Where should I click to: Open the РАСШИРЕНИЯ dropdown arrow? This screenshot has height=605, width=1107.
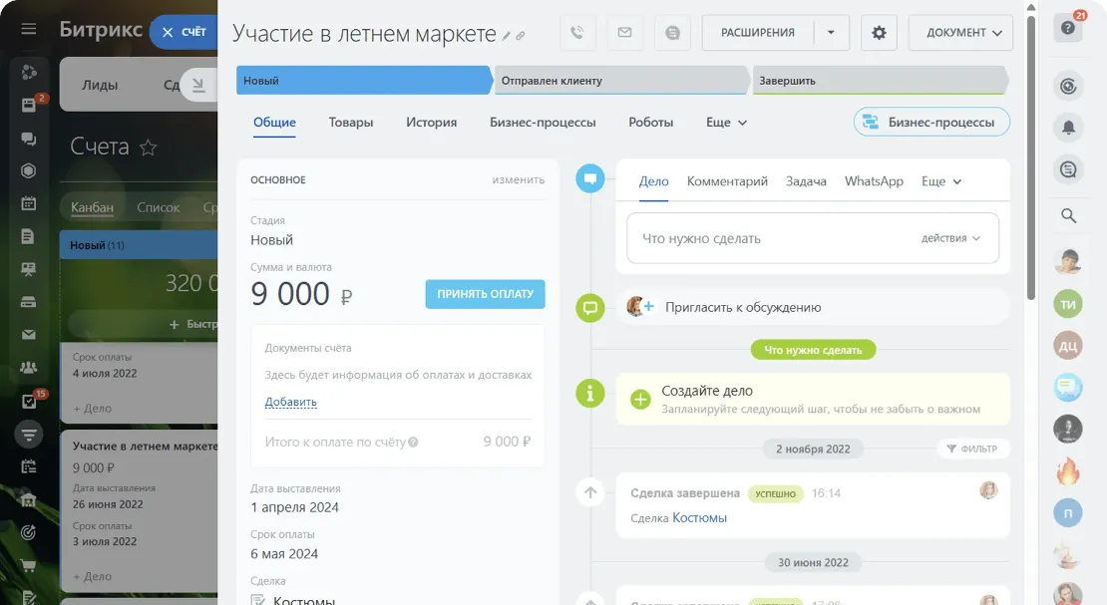[x=831, y=32]
